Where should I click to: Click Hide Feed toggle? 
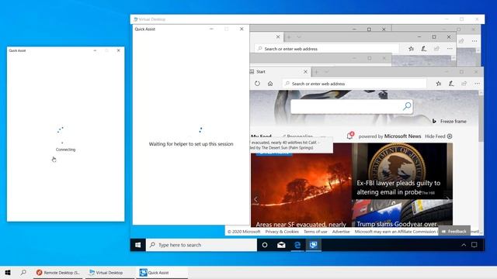[438, 136]
